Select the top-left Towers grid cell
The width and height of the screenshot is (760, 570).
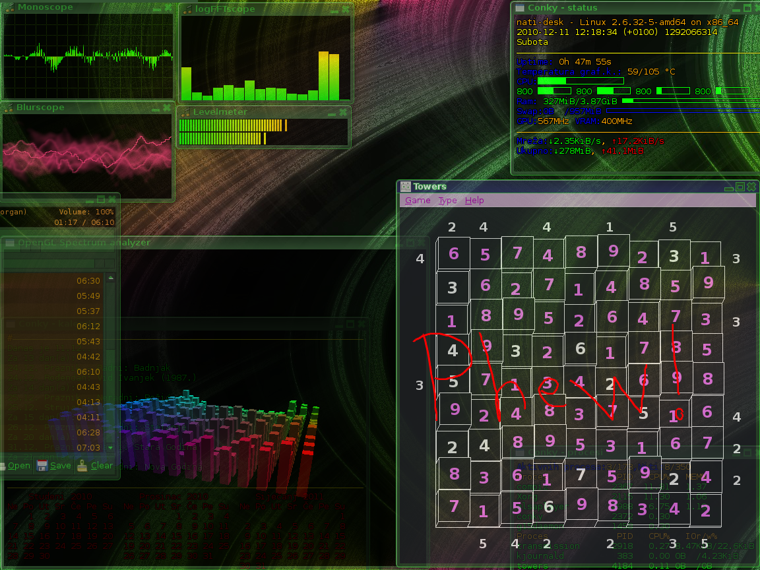tap(453, 254)
